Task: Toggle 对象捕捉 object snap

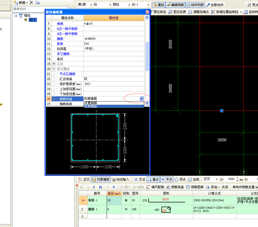Action: pyautogui.click(x=101, y=179)
